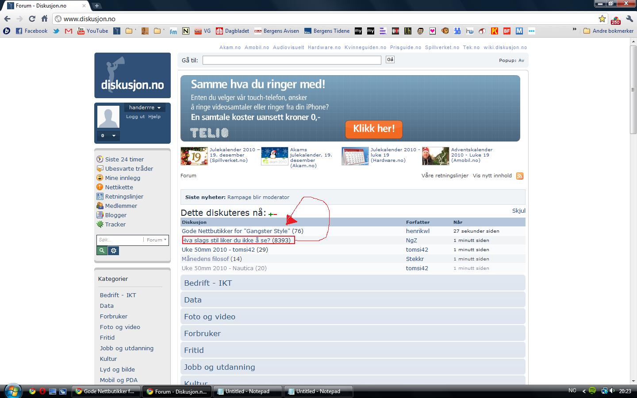The height and width of the screenshot is (398, 637).
Task: Open Hardware.no in top network menu
Action: (324, 47)
